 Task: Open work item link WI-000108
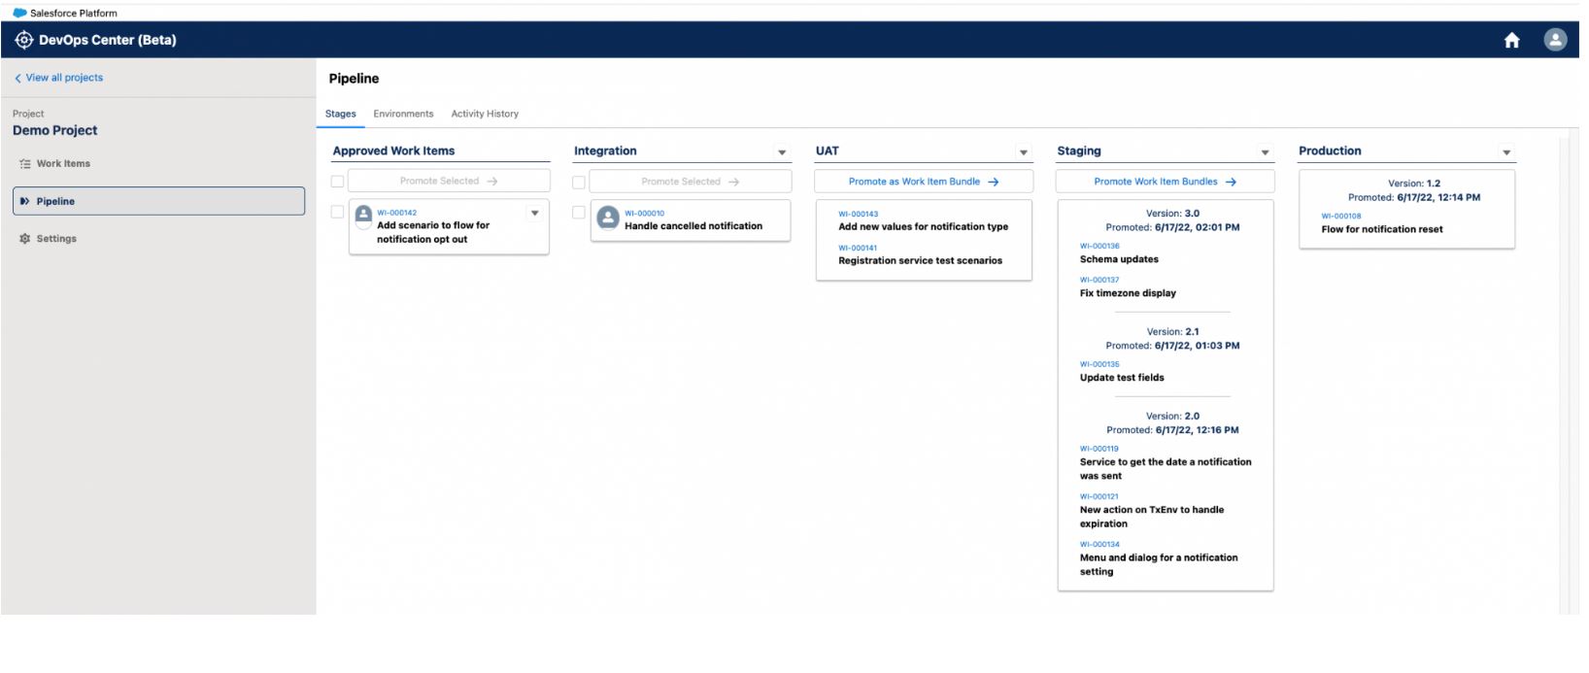pyautogui.click(x=1341, y=217)
